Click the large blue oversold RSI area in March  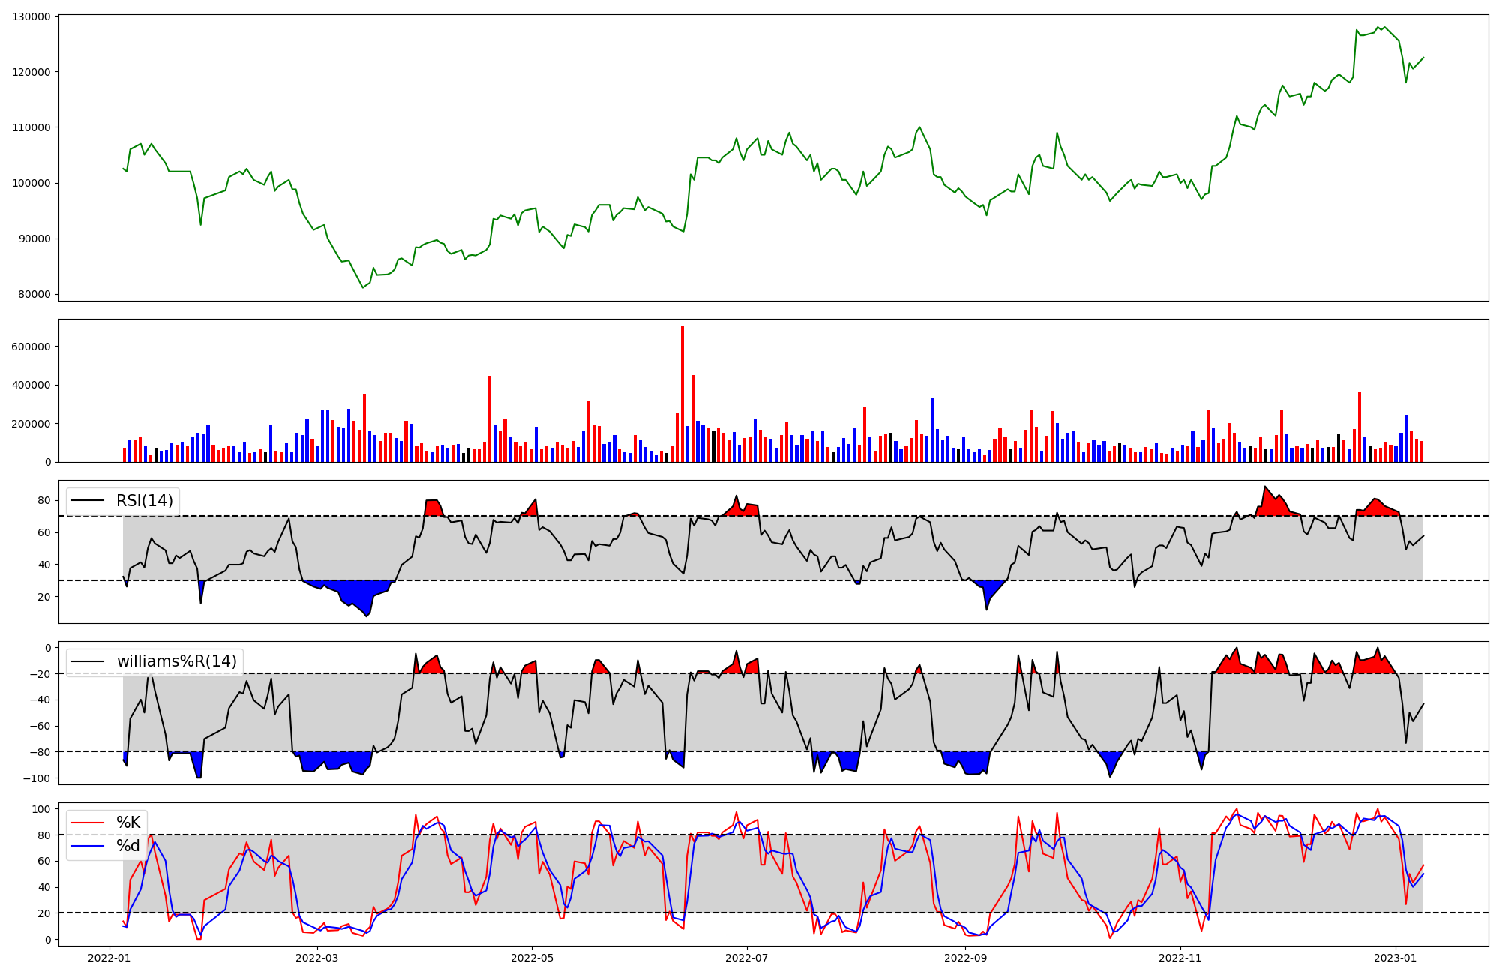pos(358,594)
